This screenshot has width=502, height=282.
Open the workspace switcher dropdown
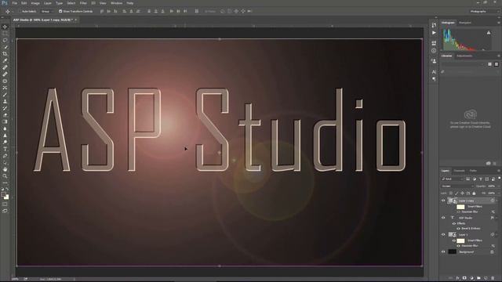coord(485,11)
